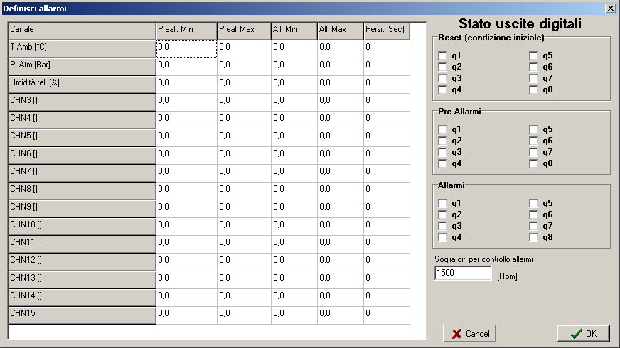Check q8 in the Reset group

coord(534,89)
